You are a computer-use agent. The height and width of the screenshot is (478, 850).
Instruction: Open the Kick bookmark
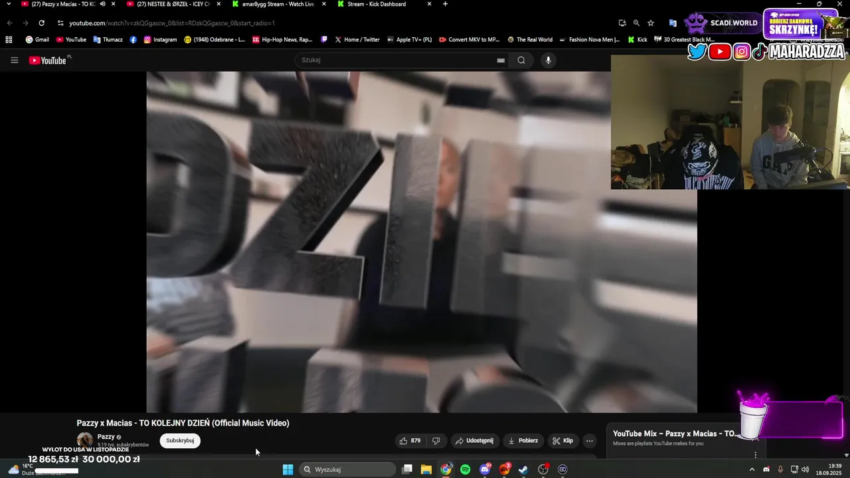[x=637, y=40]
